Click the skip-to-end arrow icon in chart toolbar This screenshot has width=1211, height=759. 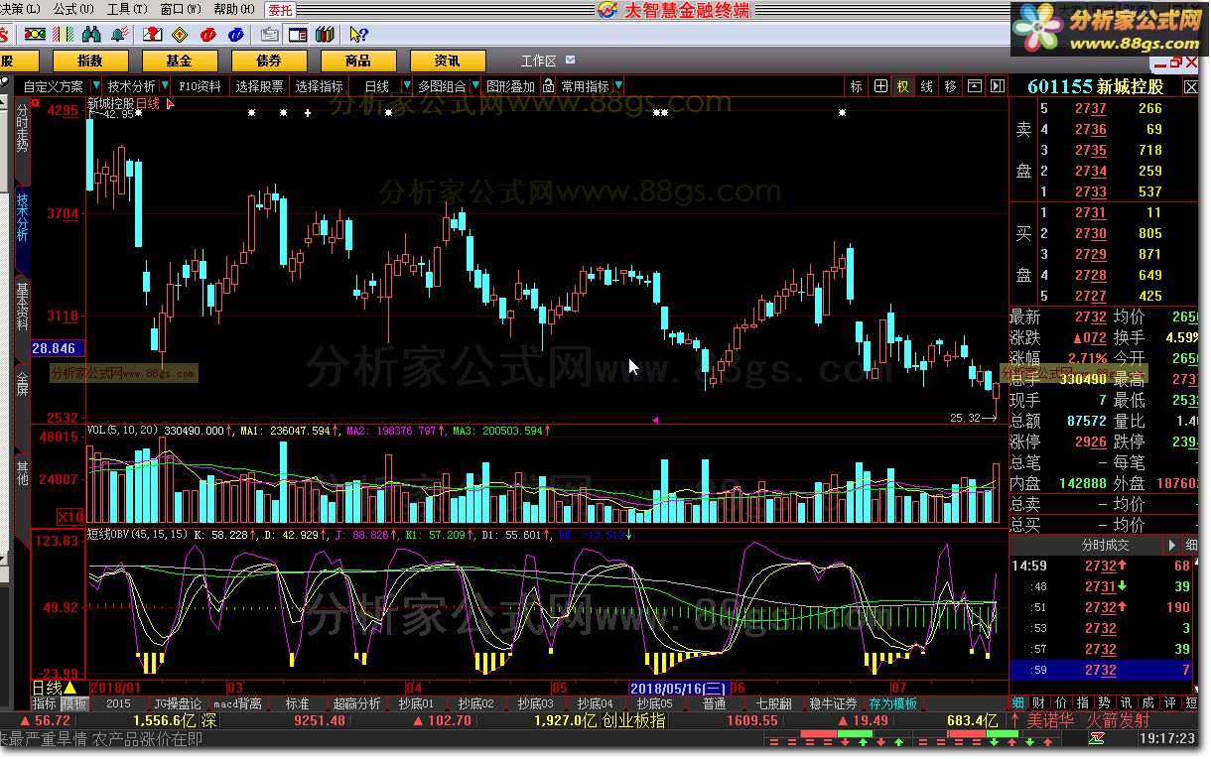click(x=997, y=87)
